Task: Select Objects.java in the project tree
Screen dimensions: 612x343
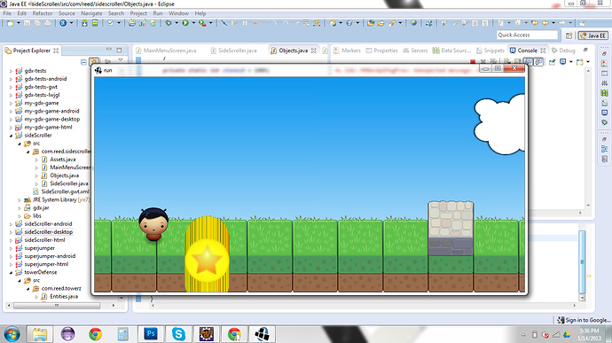Action: tap(64, 175)
